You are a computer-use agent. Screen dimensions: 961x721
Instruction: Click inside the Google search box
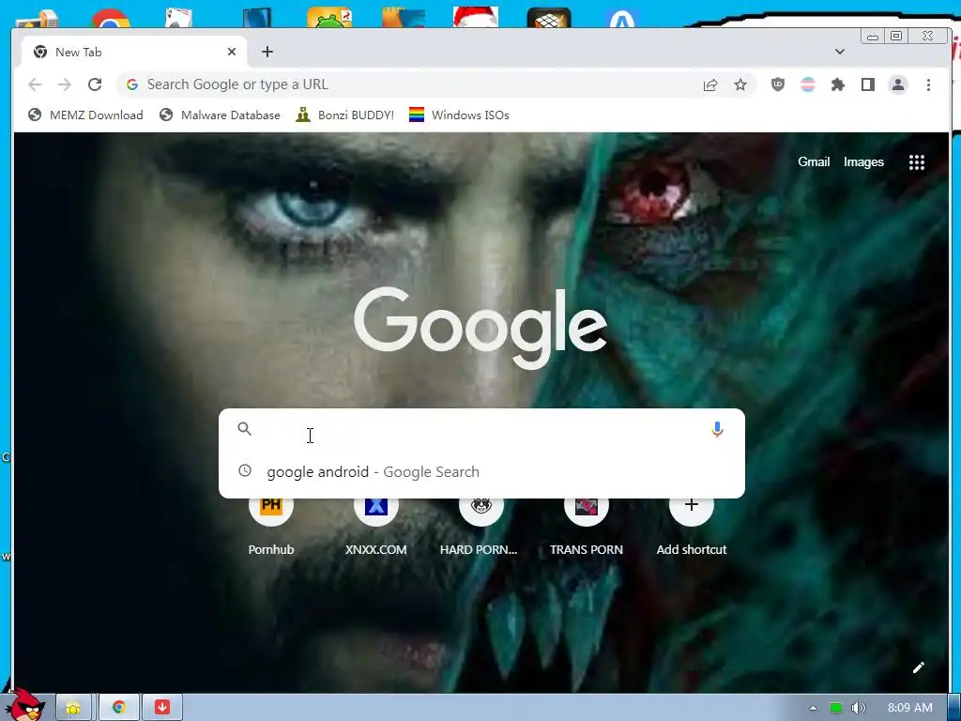[x=481, y=429]
